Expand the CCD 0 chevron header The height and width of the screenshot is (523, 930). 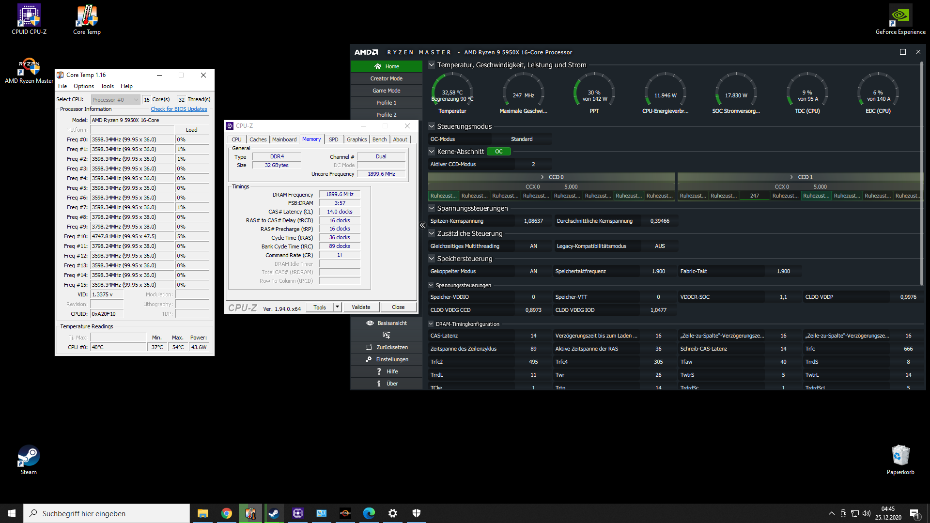pyautogui.click(x=542, y=177)
